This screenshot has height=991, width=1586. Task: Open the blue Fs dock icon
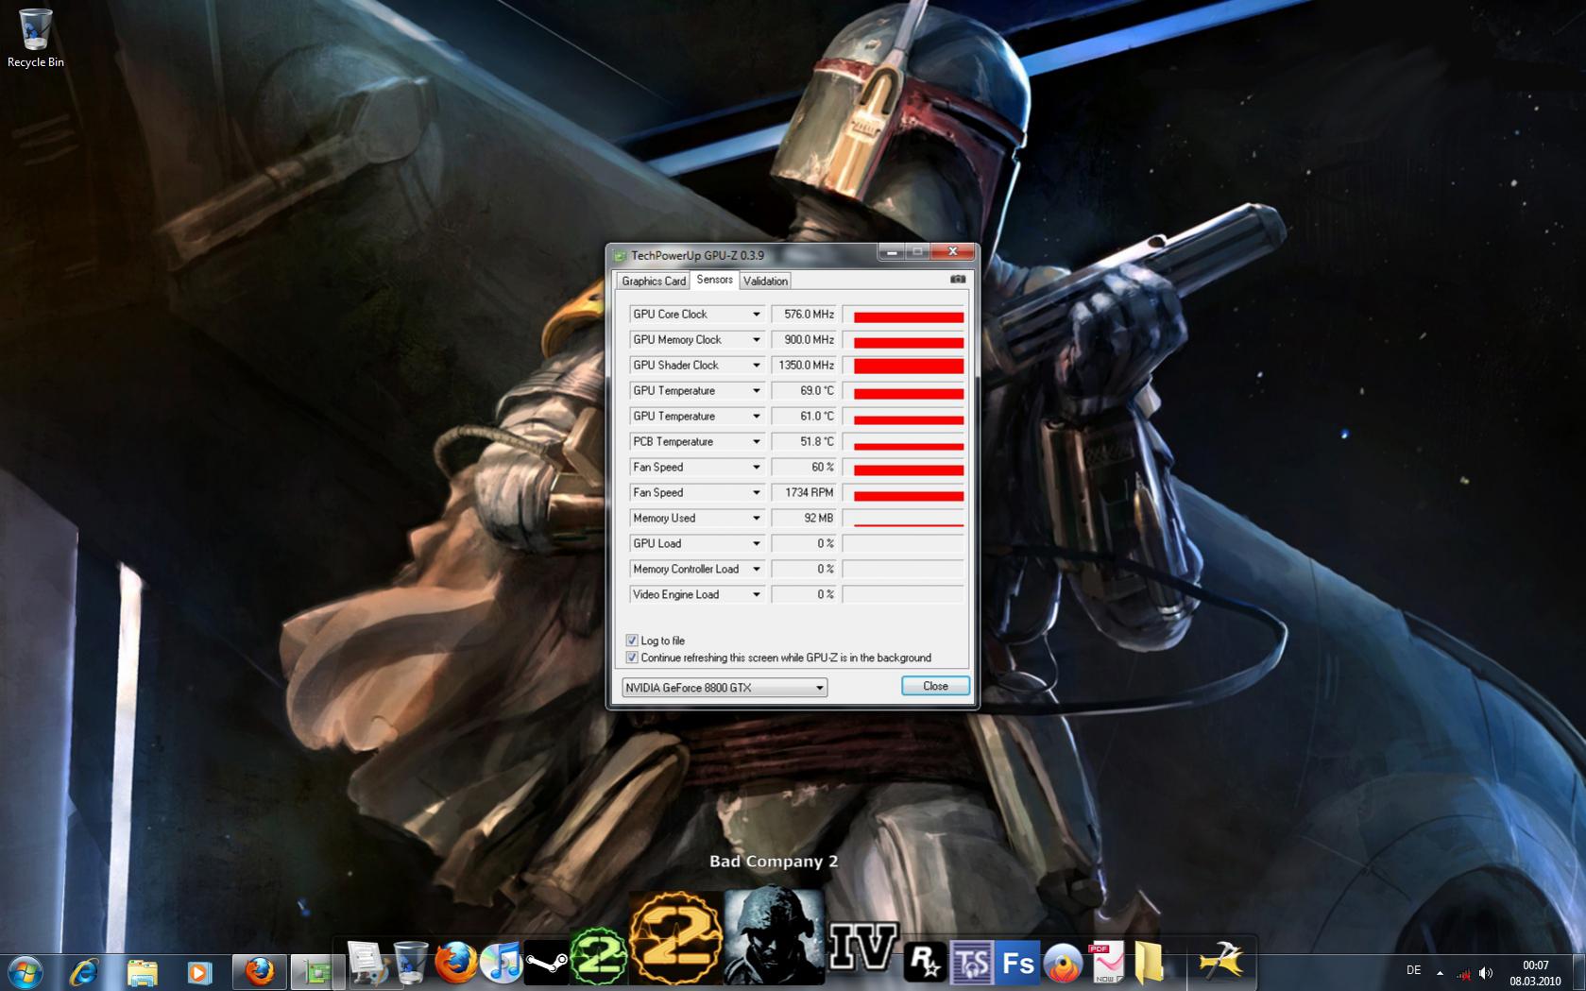[1017, 963]
